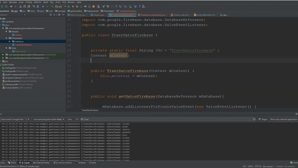
Task: Open the app run configuration dropdown
Action: coord(61,7)
